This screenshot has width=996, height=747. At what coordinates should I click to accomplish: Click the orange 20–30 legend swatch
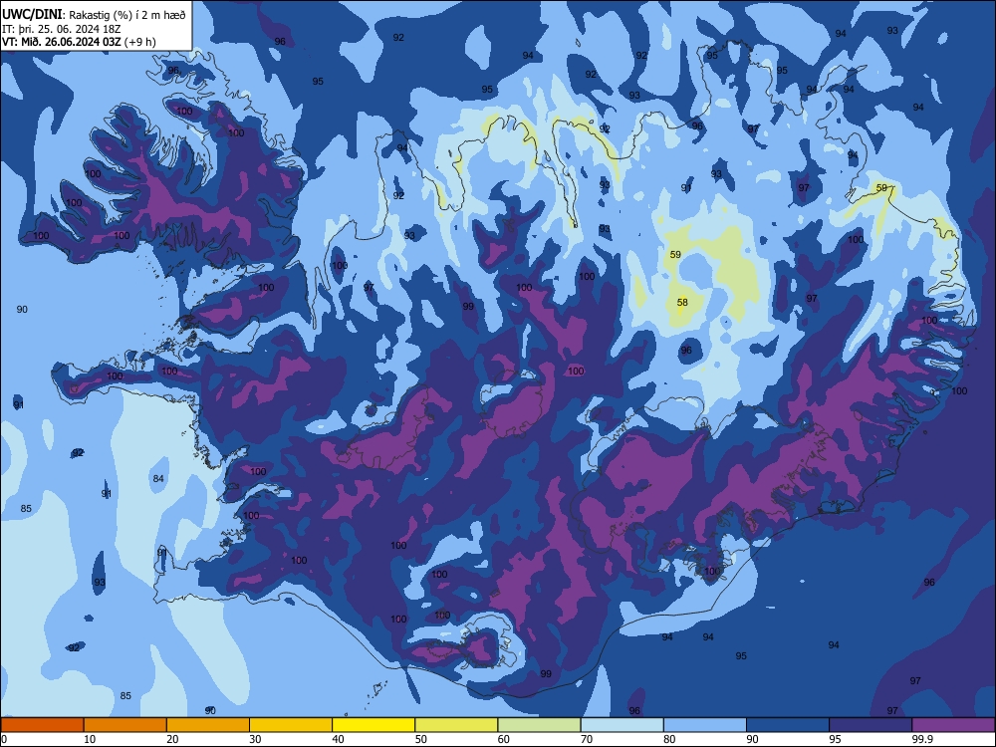point(208,725)
